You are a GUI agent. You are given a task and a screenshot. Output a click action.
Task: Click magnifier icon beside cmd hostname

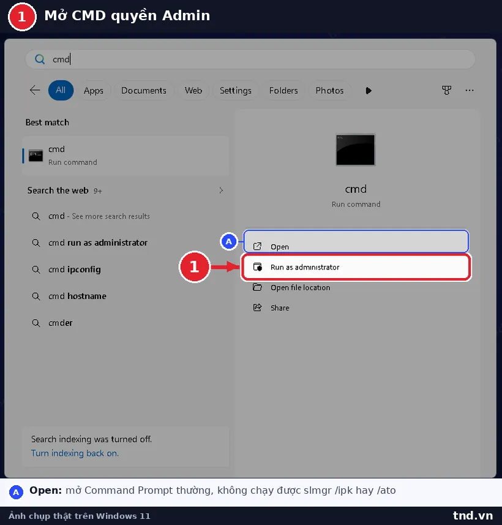coord(36,296)
